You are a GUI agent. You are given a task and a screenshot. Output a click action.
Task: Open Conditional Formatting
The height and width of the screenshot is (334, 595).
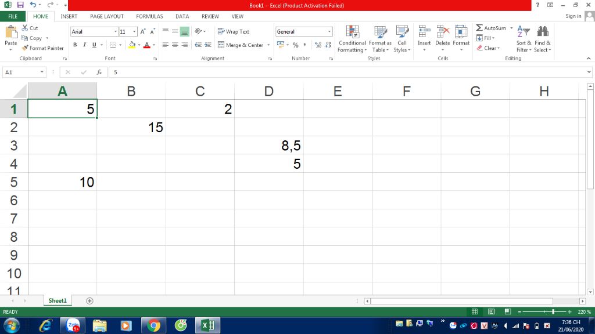click(x=352, y=39)
